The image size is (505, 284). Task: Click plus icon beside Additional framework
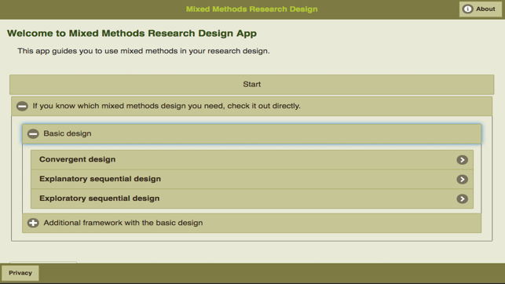(x=33, y=223)
